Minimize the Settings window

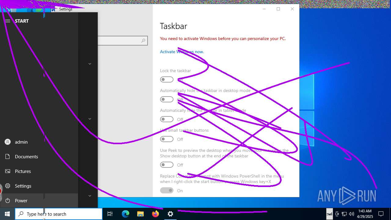(x=264, y=9)
